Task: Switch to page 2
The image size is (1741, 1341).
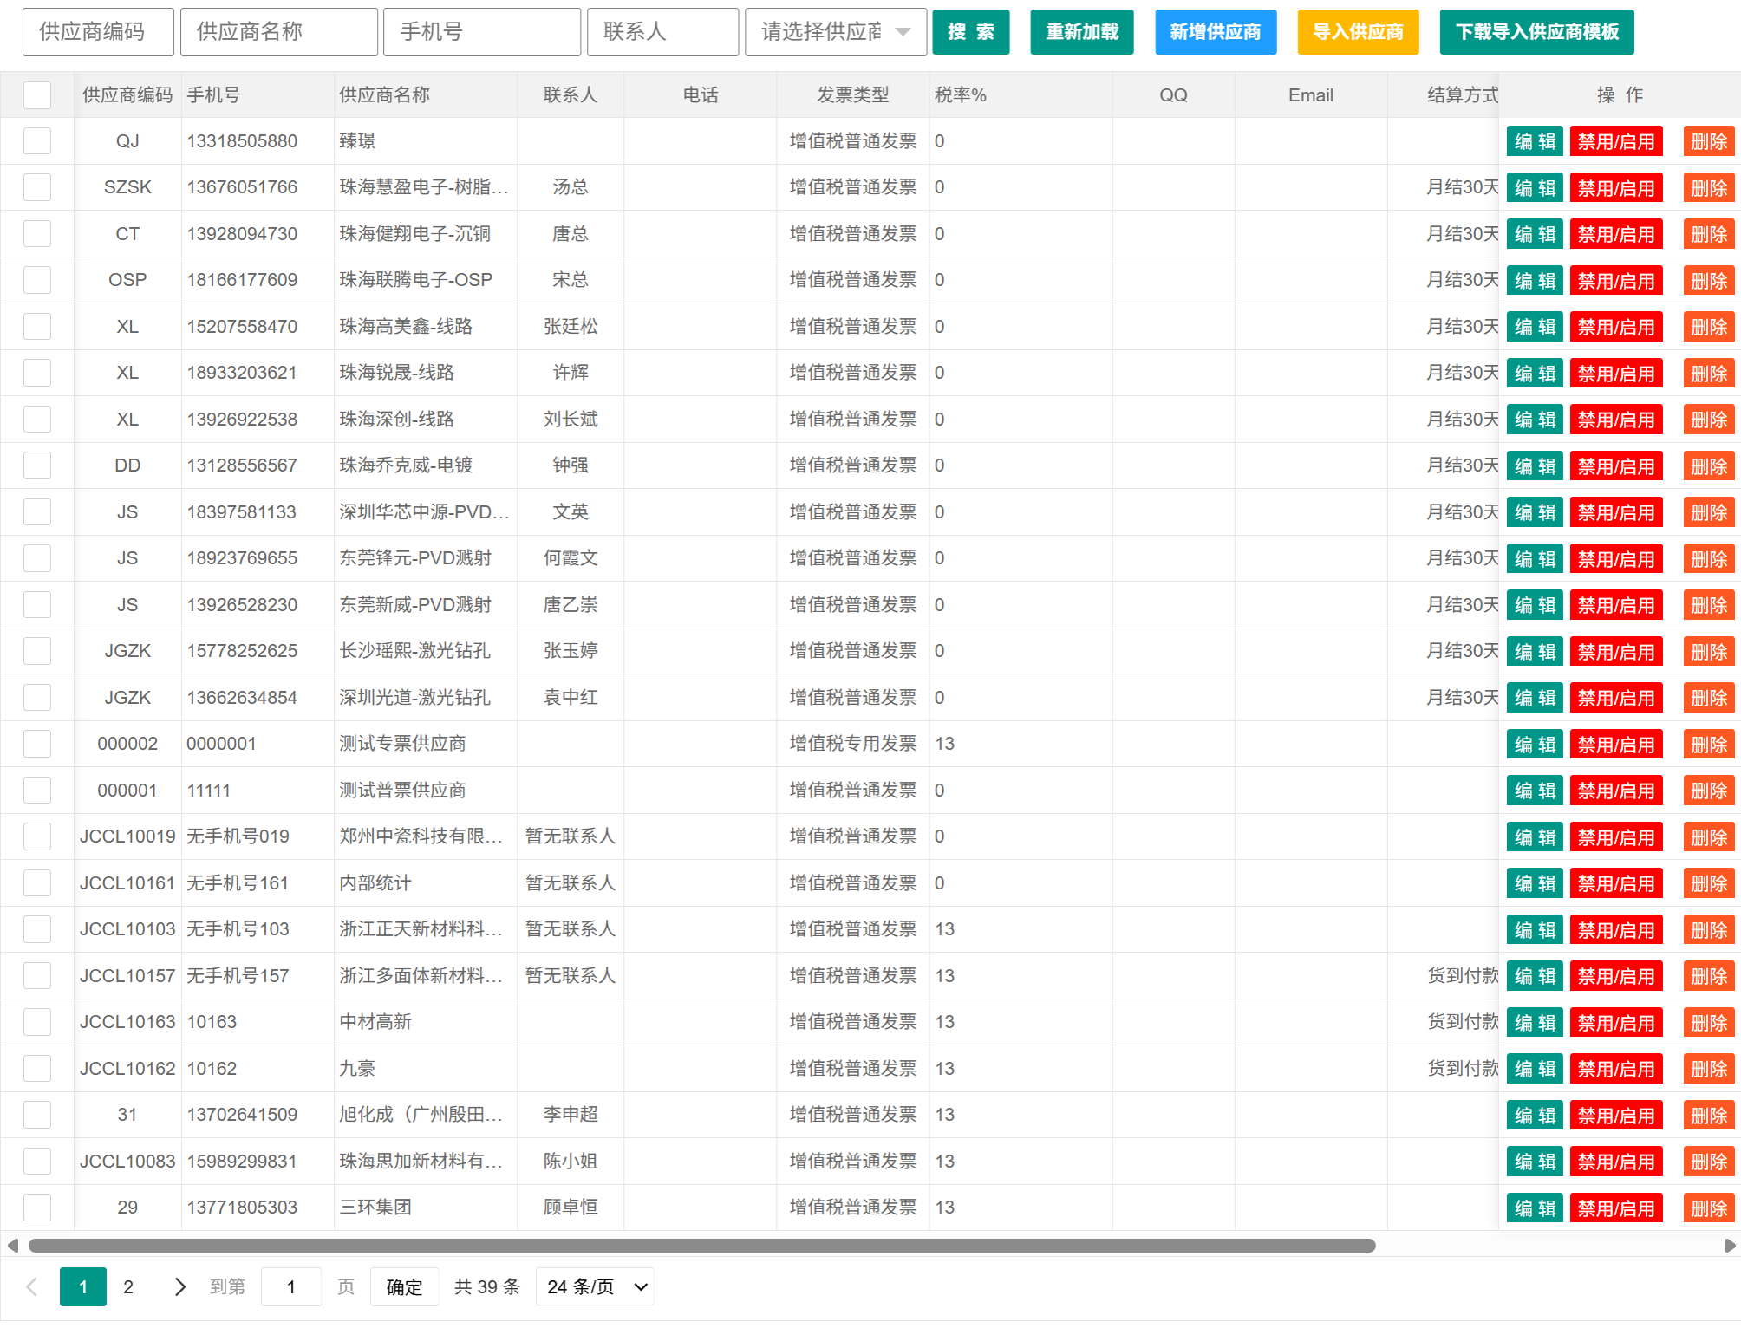Action: click(128, 1286)
